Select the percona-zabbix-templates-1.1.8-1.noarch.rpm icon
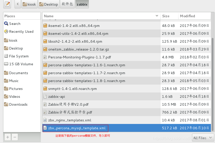The image size is (215, 143). pyautogui.click(x=45, y=81)
